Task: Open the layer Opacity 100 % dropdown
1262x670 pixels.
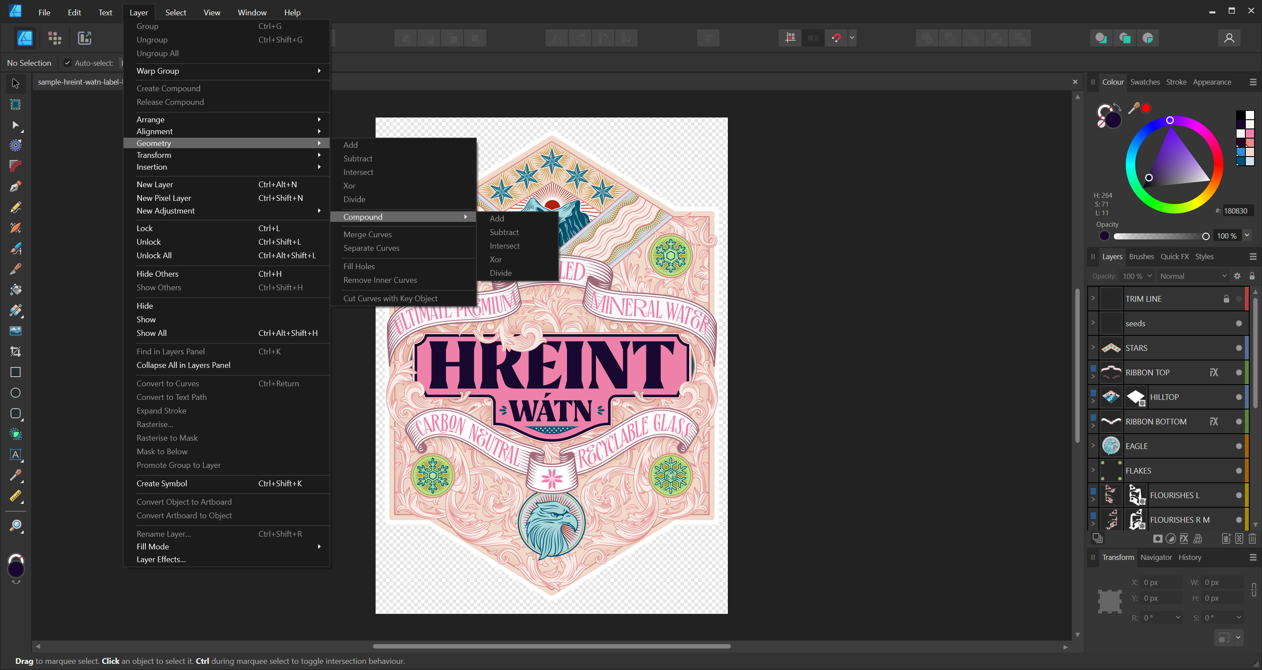Action: [1137, 276]
